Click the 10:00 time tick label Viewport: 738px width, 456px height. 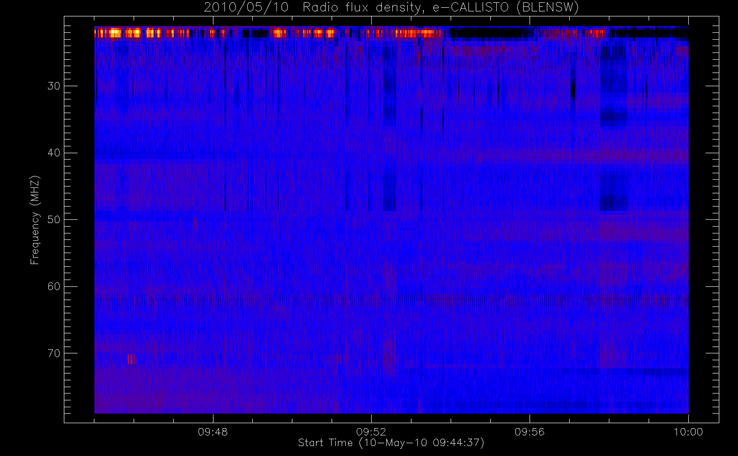pos(688,432)
